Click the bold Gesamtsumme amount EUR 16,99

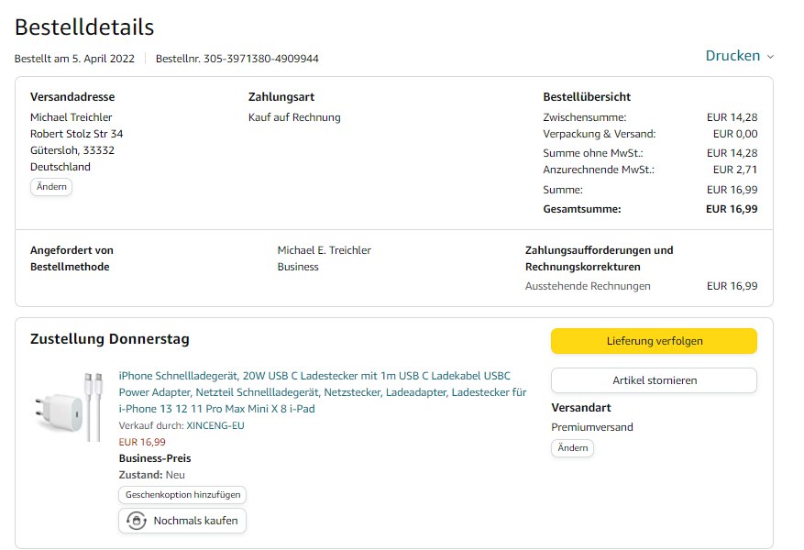732,209
